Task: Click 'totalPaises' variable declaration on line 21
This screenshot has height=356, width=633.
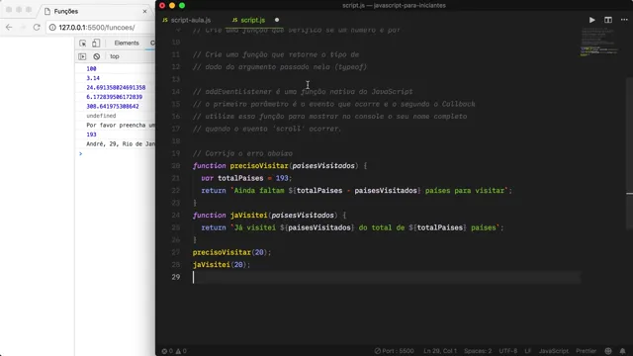Action: (x=240, y=178)
